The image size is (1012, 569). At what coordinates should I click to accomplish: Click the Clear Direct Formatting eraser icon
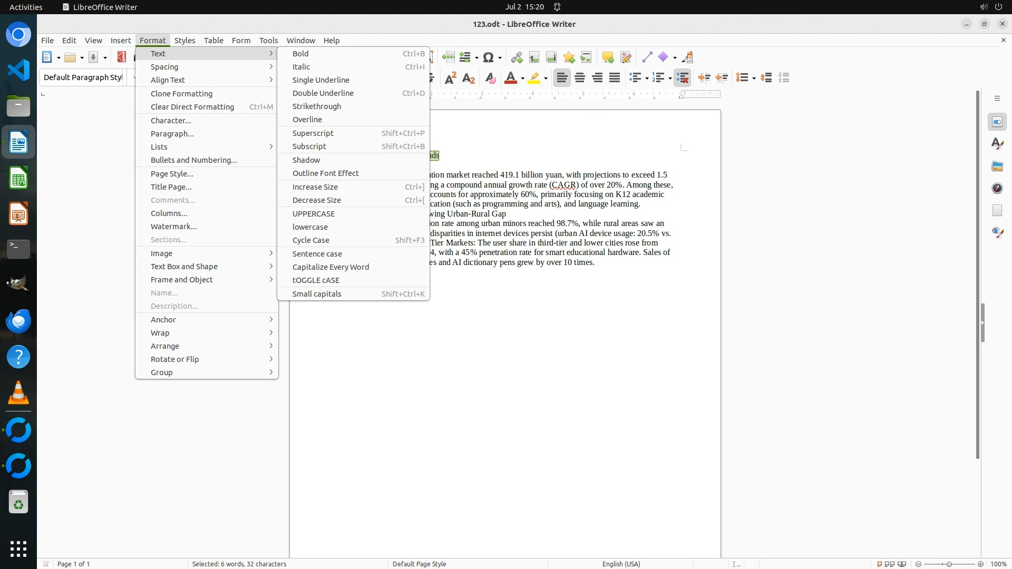pyautogui.click(x=490, y=78)
